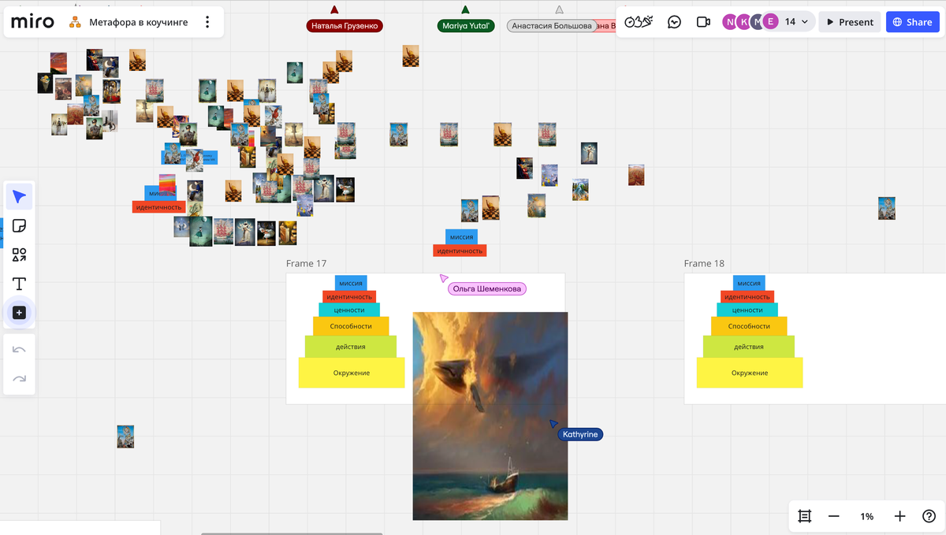
Task: Click standalone миссия block above Frame 17
Action: 461,236
